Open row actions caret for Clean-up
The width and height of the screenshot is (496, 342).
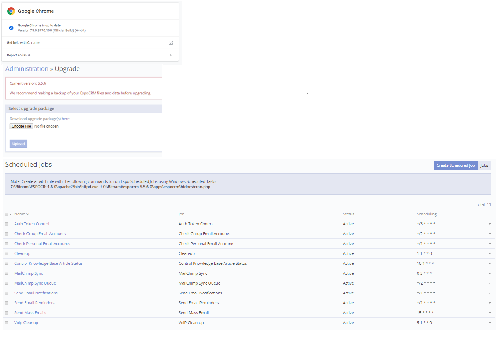tap(490, 254)
